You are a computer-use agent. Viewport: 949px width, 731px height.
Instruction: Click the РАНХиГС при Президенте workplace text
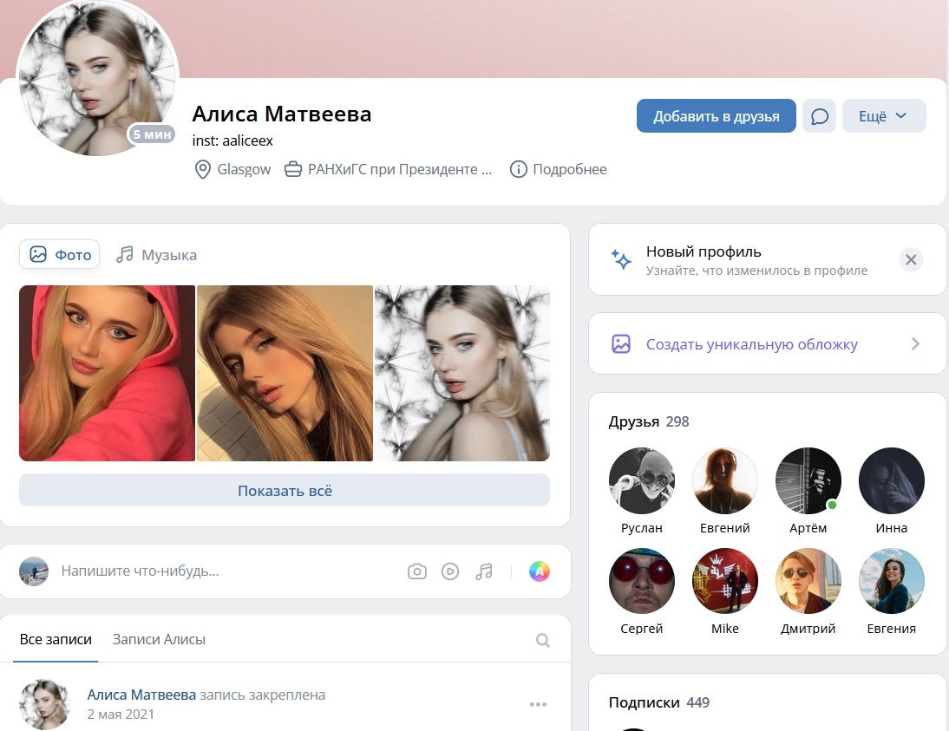point(400,169)
